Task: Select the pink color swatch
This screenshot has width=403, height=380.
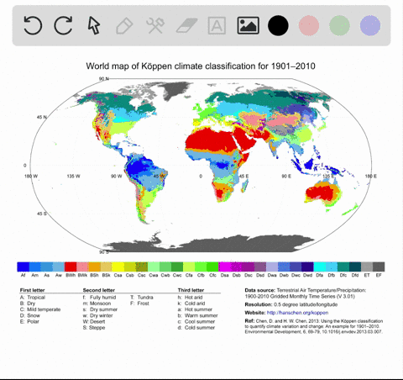Action: 309,25
